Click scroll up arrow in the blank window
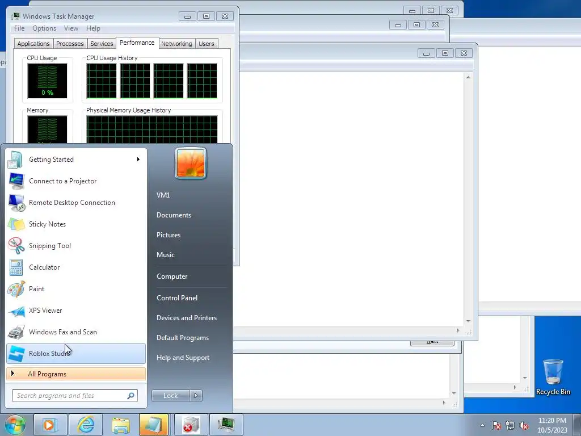 [x=468, y=77]
